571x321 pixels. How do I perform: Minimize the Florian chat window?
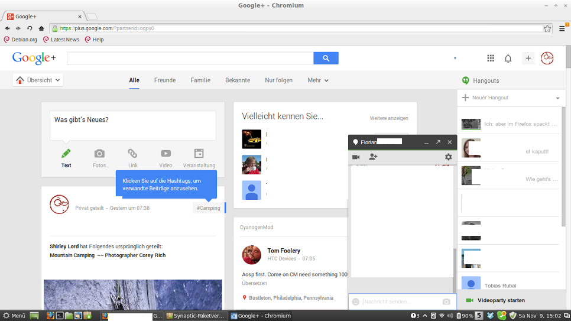pyautogui.click(x=426, y=143)
